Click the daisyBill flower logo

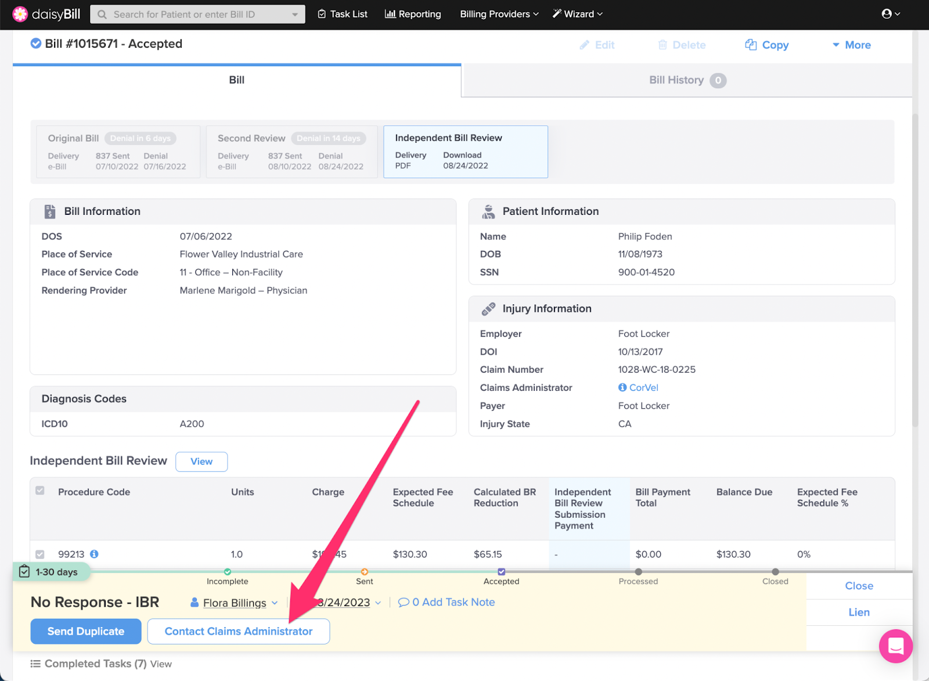pyautogui.click(x=20, y=14)
